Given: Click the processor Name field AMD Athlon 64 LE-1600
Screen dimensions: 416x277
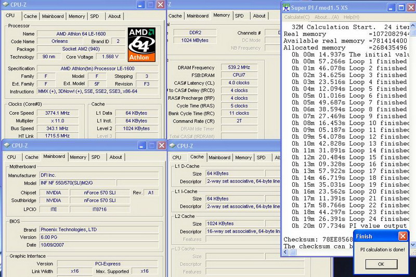Looking at the screenshot, I should pos(81,34).
